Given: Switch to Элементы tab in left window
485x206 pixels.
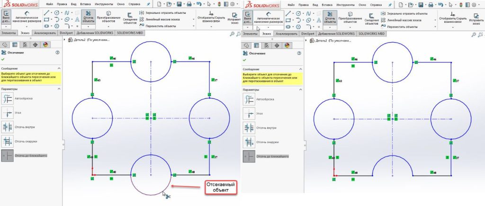Looking at the screenshot, I should [9, 33].
